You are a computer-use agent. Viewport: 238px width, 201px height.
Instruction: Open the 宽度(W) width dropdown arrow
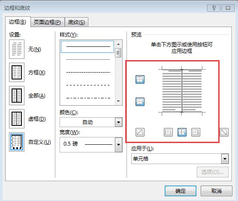(x=118, y=145)
